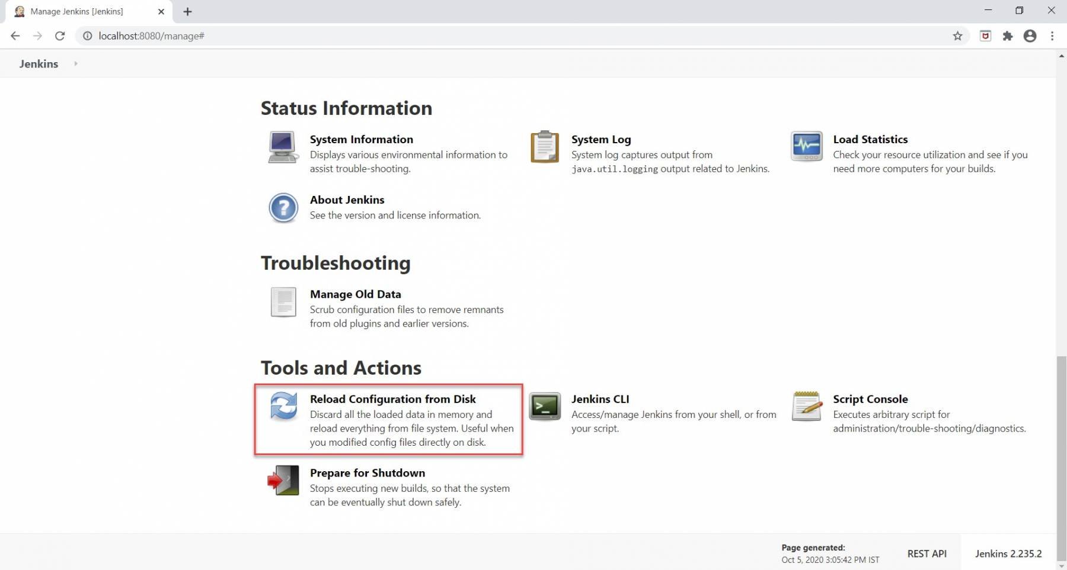Expand the Jenkins breadcrumb arrow
This screenshot has width=1067, height=570.
76,63
